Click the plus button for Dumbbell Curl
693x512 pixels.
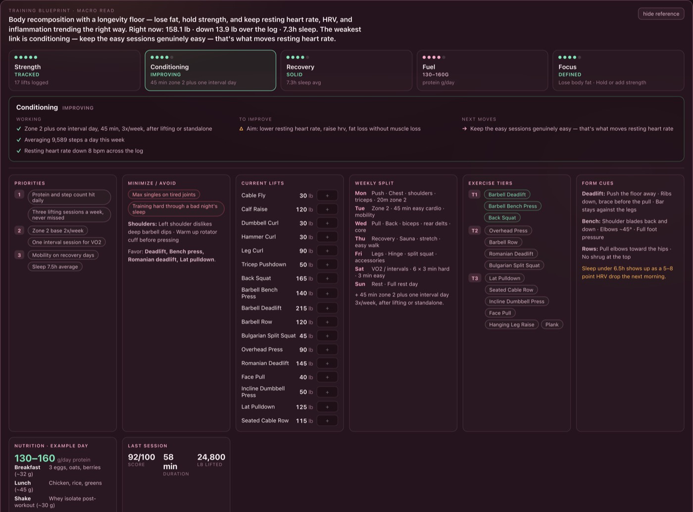(327, 223)
